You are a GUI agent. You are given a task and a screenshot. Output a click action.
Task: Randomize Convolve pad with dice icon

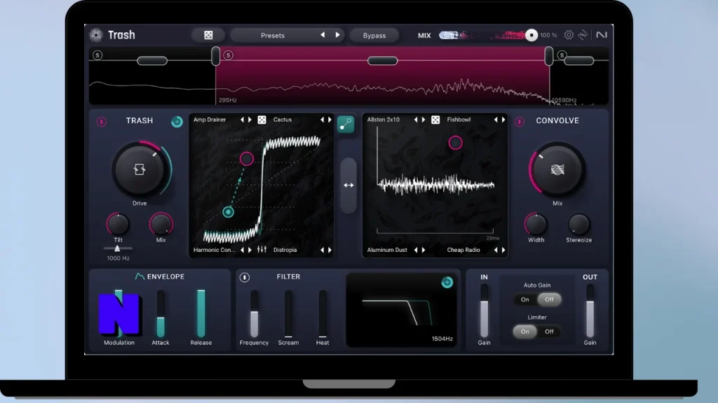(x=435, y=120)
